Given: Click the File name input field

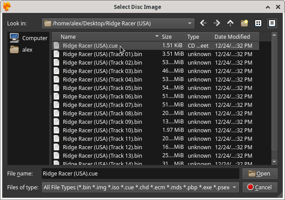Looking at the screenshot, I should point(140,174).
